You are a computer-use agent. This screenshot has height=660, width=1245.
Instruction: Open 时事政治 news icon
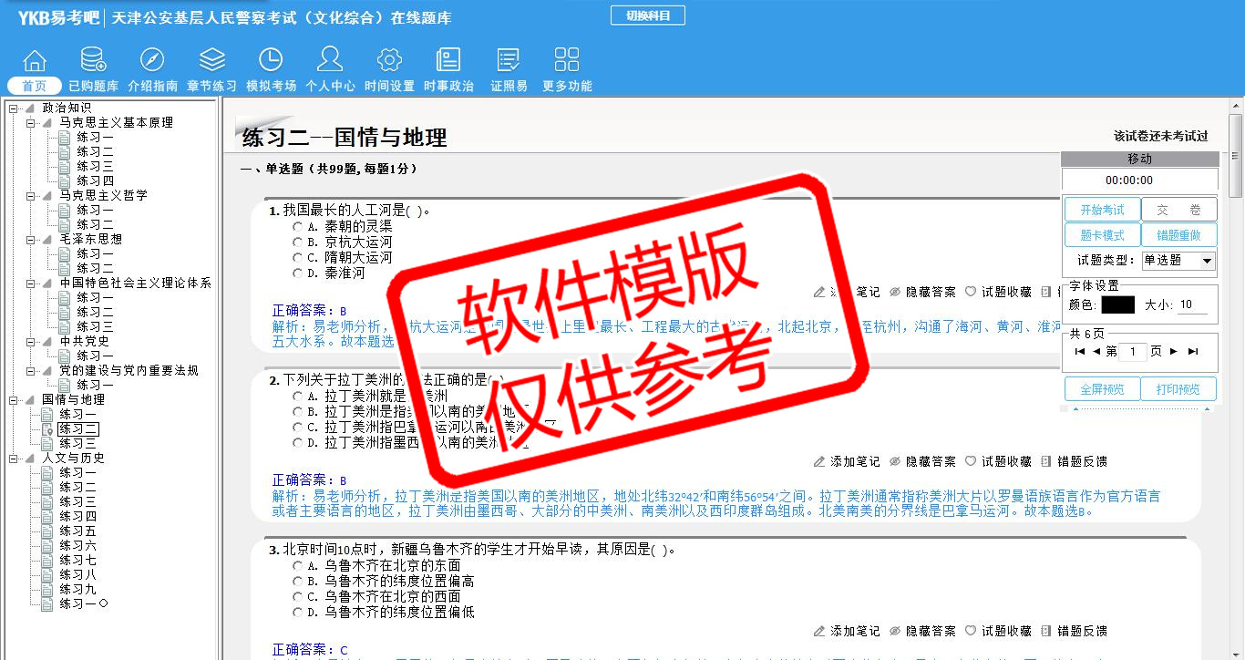448,60
